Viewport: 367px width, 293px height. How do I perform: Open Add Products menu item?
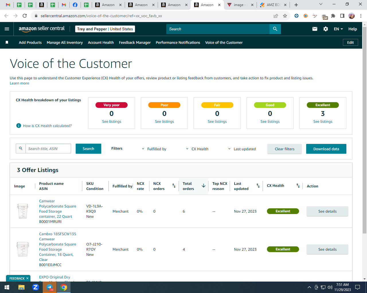click(x=30, y=42)
